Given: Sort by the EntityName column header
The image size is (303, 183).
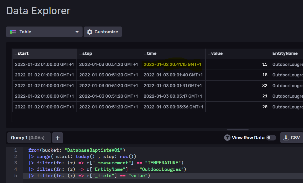Looking at the screenshot, I should click(x=287, y=54).
